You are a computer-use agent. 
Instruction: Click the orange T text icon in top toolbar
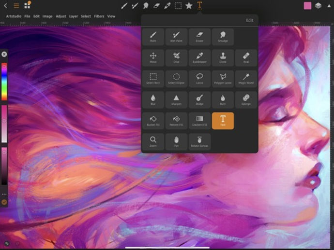tap(199, 5)
